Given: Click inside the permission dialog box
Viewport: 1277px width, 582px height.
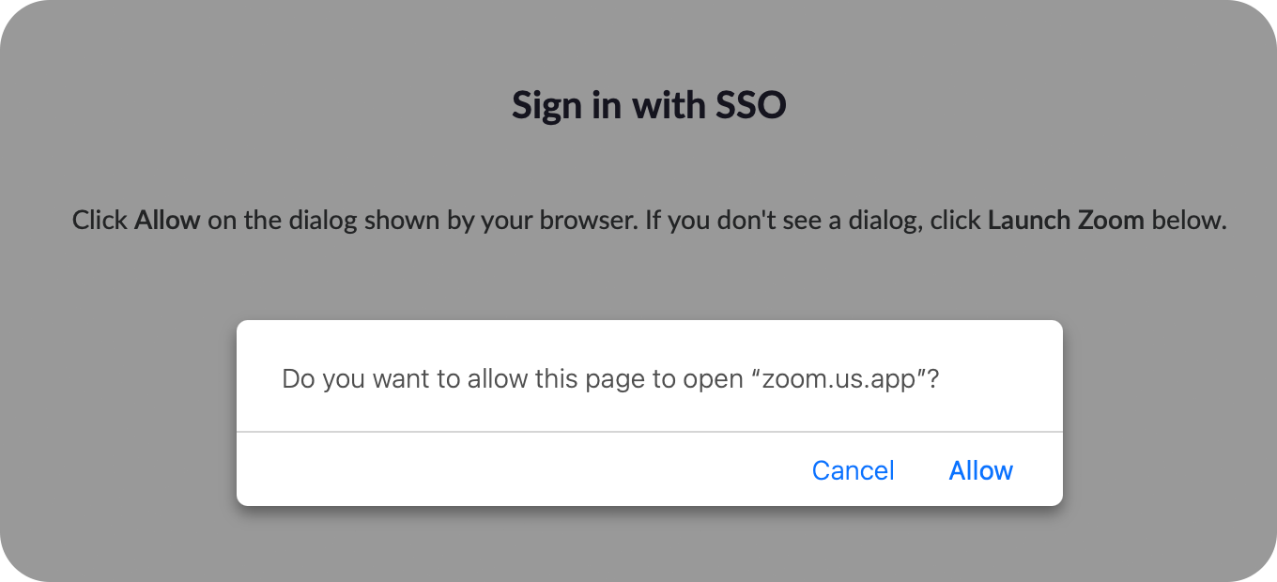Looking at the screenshot, I should [x=648, y=404].
